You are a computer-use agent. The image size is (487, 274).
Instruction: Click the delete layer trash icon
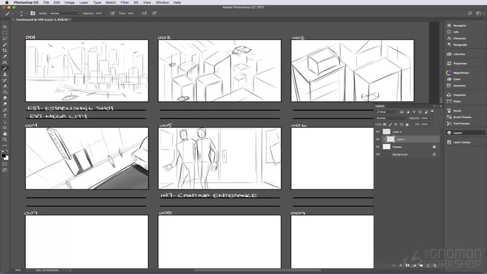(x=435, y=265)
